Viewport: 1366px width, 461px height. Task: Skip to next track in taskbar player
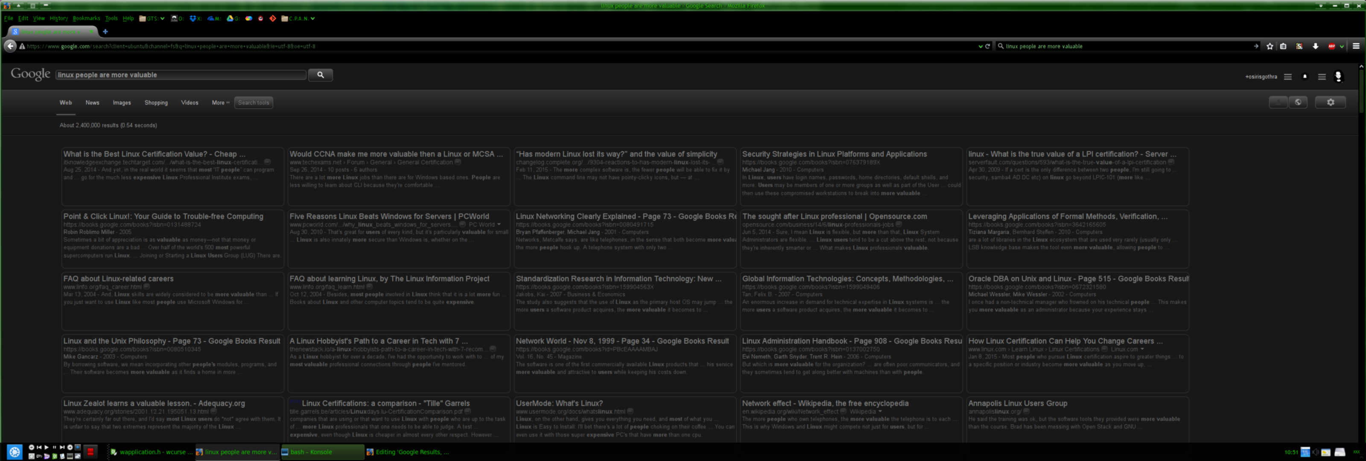click(x=61, y=447)
